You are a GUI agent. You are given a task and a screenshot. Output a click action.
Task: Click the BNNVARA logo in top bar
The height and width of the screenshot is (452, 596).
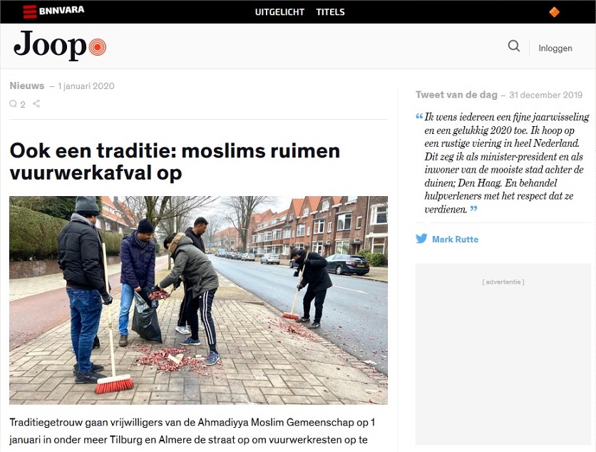53,11
